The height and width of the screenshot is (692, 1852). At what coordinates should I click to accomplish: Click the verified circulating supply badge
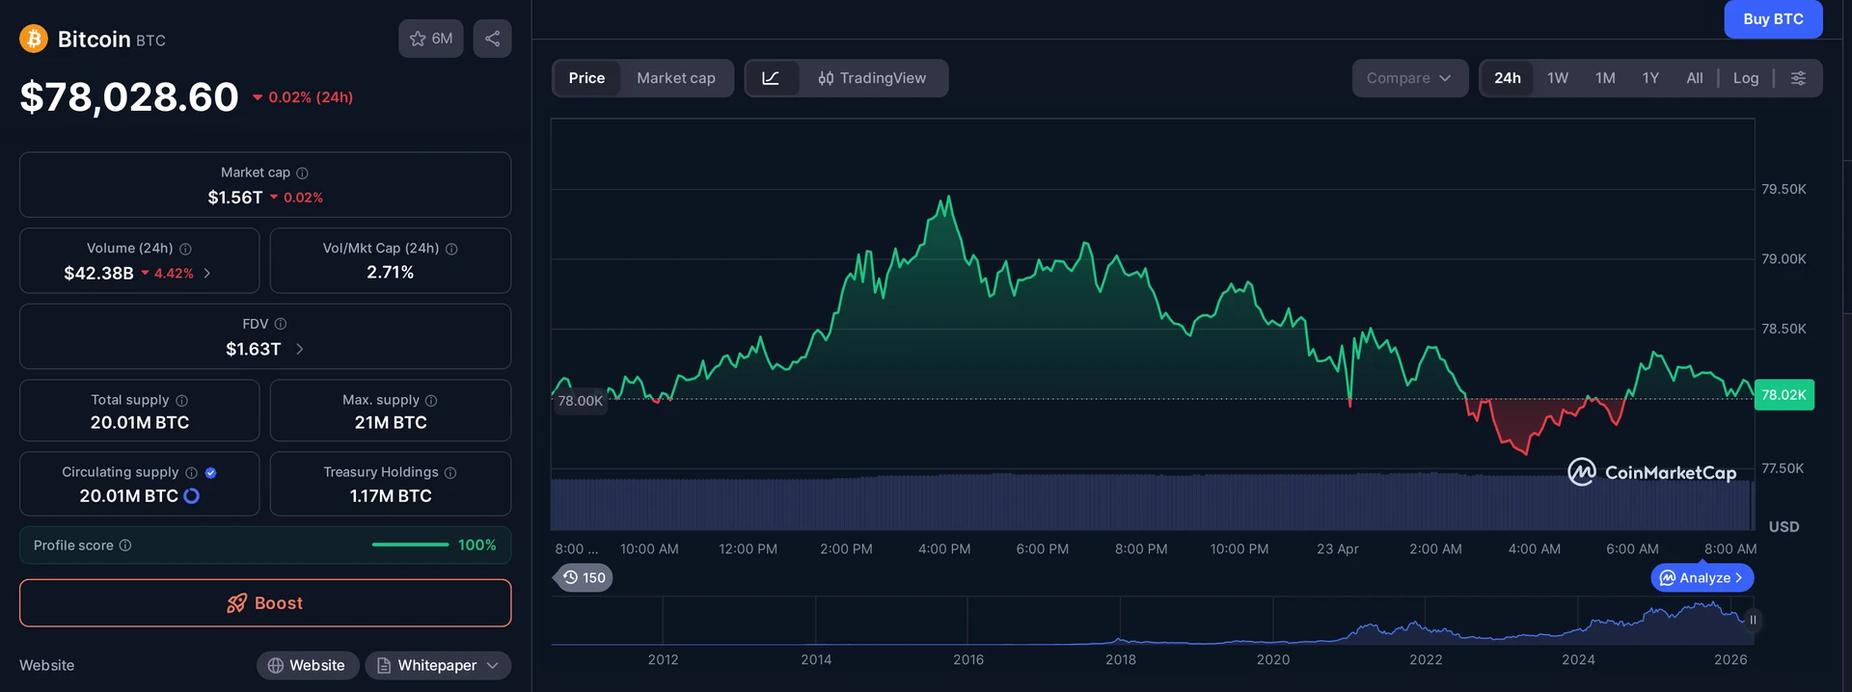210,472
